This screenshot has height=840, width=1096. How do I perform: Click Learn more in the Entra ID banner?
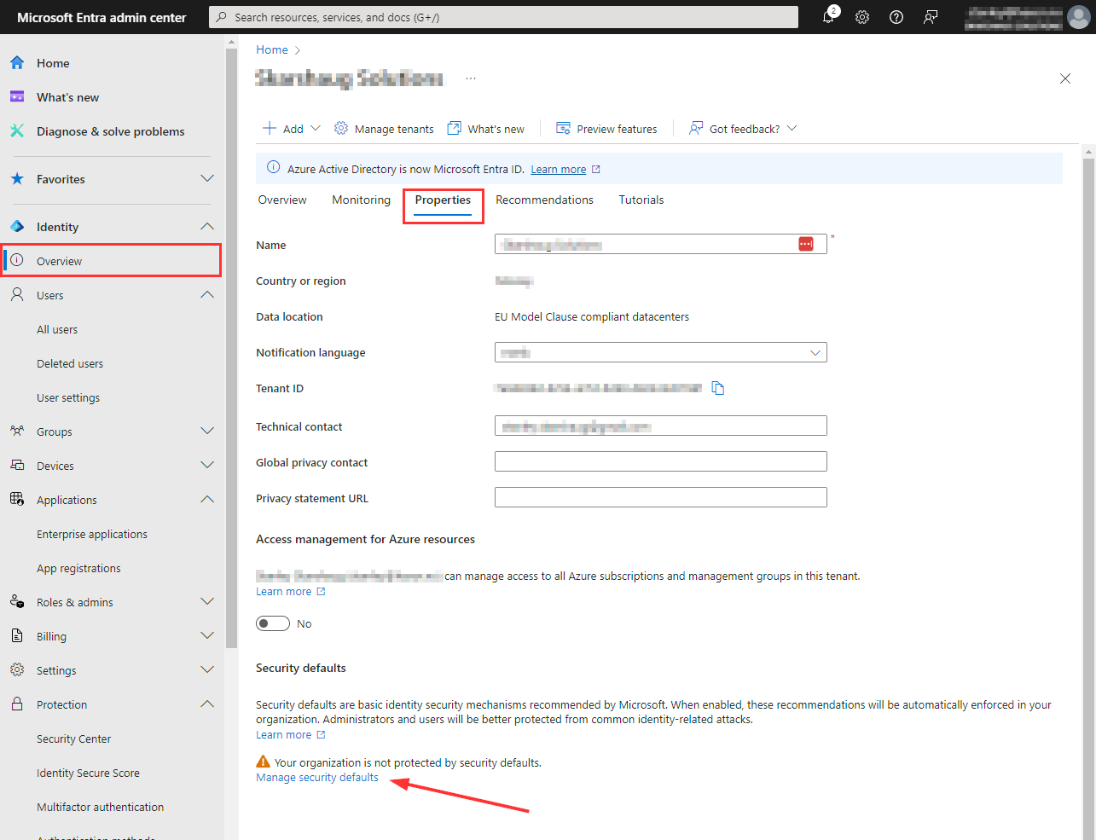coord(559,170)
